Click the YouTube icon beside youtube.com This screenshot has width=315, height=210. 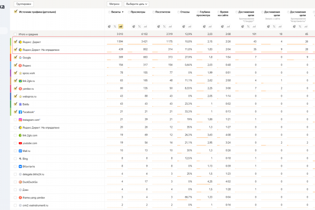click(20, 143)
